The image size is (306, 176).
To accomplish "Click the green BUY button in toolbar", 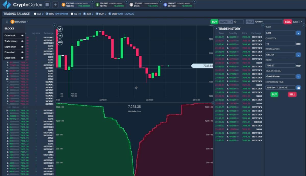I will [214, 22].
